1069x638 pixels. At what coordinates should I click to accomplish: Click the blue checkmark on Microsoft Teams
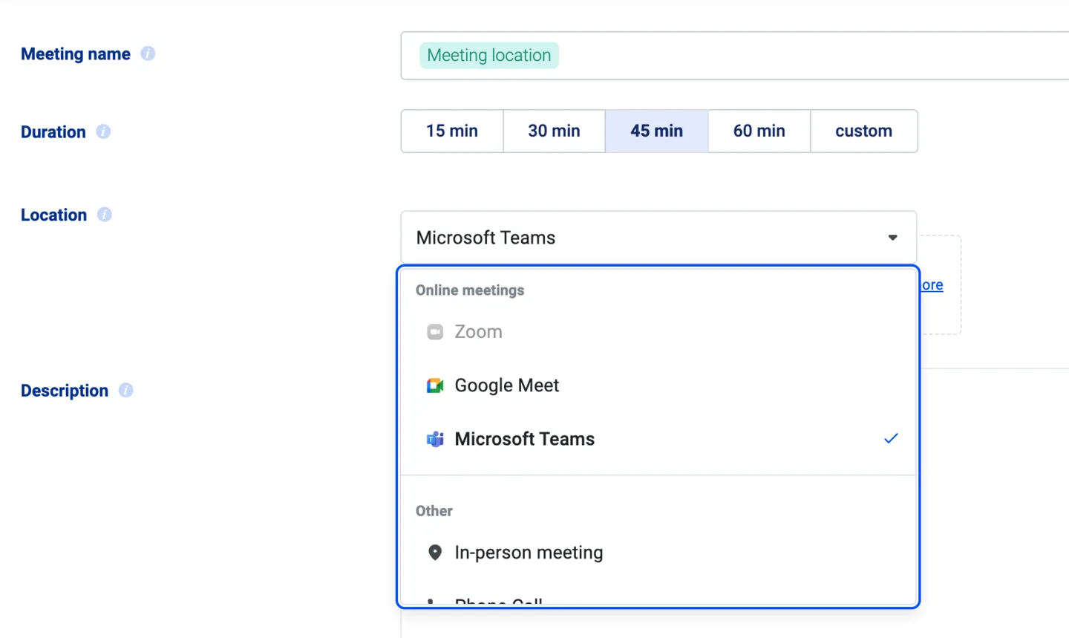point(891,438)
